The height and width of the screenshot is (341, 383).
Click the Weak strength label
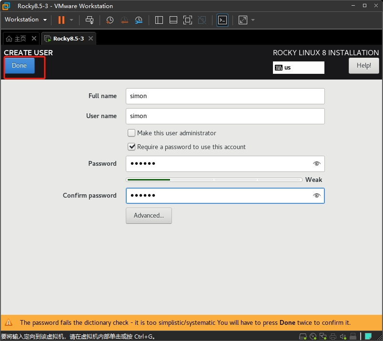pos(313,180)
